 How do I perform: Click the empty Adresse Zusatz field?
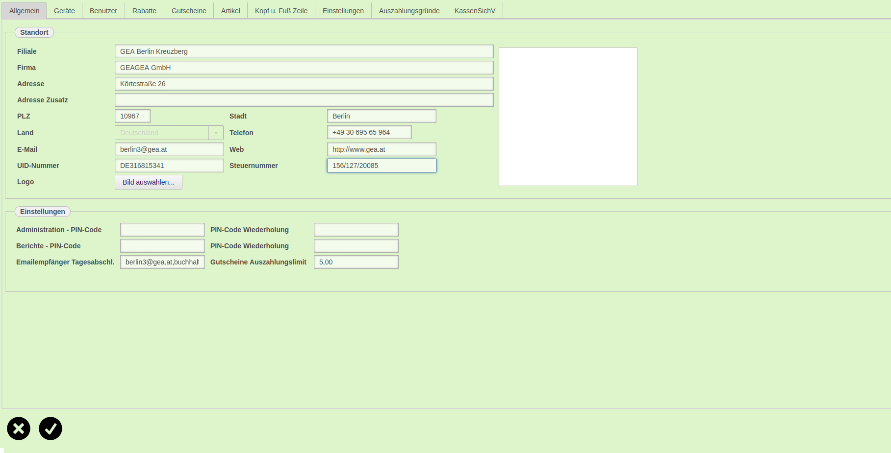(x=304, y=100)
